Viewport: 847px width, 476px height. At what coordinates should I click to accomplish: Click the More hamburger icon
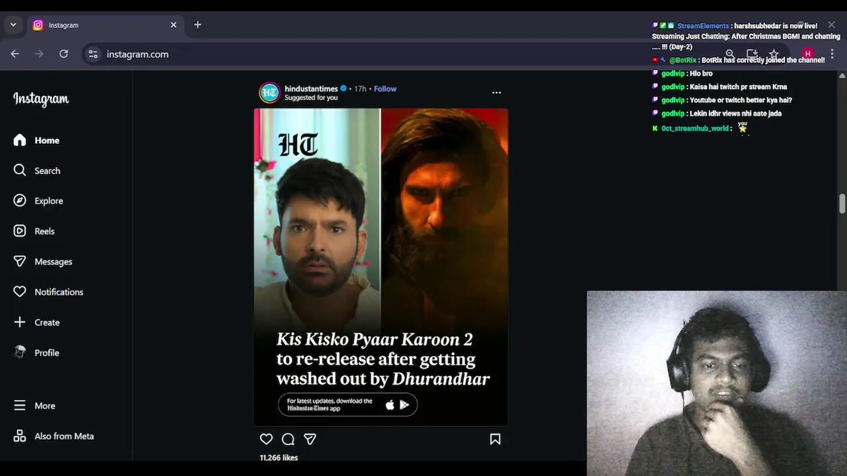(x=20, y=406)
